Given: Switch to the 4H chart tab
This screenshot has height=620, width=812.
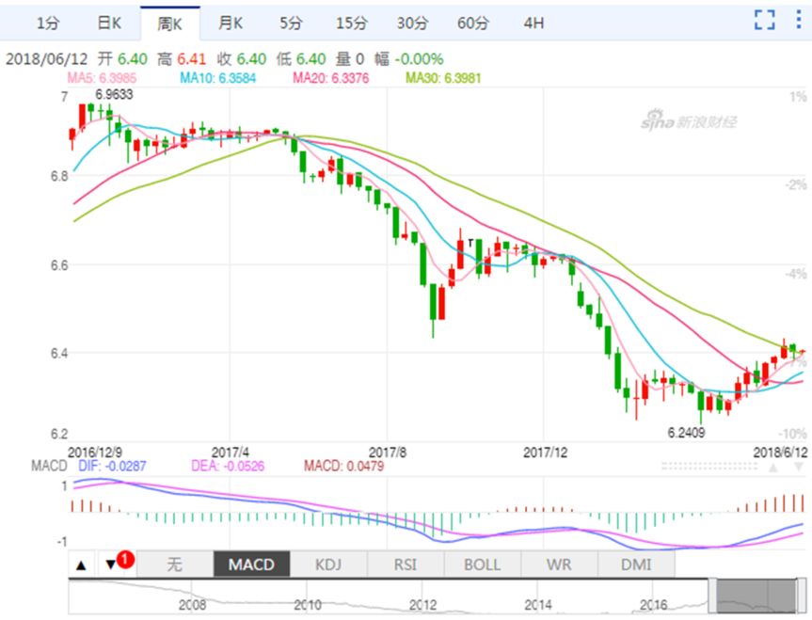Looking at the screenshot, I should (533, 22).
